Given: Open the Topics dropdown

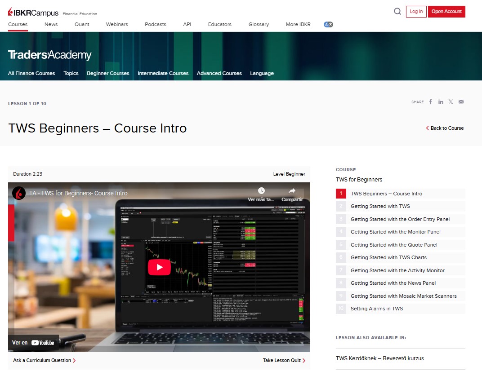Looking at the screenshot, I should pyautogui.click(x=71, y=73).
